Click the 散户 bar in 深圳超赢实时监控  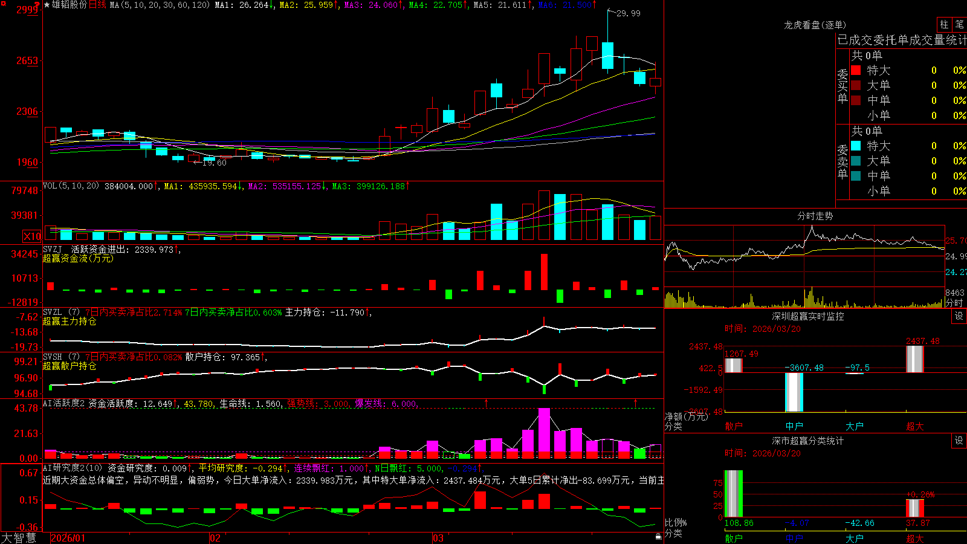click(x=733, y=365)
